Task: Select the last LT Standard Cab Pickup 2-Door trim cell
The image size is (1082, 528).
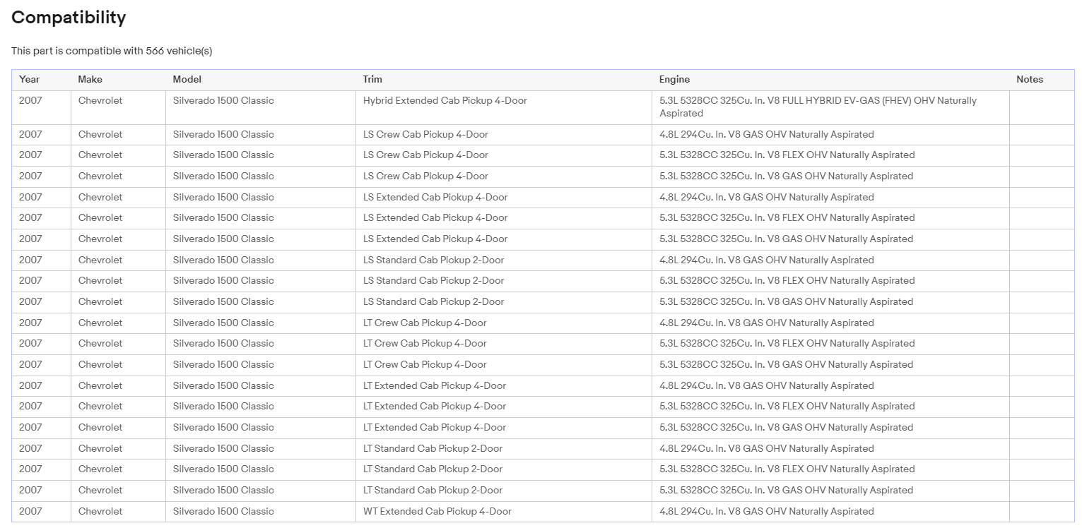Action: 504,491
